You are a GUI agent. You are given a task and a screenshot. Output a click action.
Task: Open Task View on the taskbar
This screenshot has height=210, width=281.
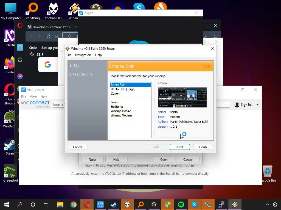pos(46,205)
